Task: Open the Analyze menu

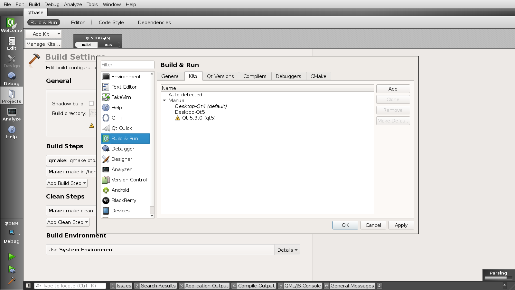Action: 73,4
